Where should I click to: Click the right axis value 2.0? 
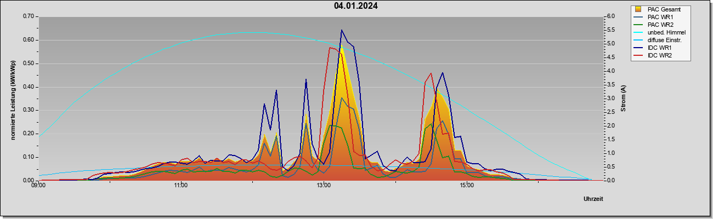pyautogui.click(x=612, y=126)
